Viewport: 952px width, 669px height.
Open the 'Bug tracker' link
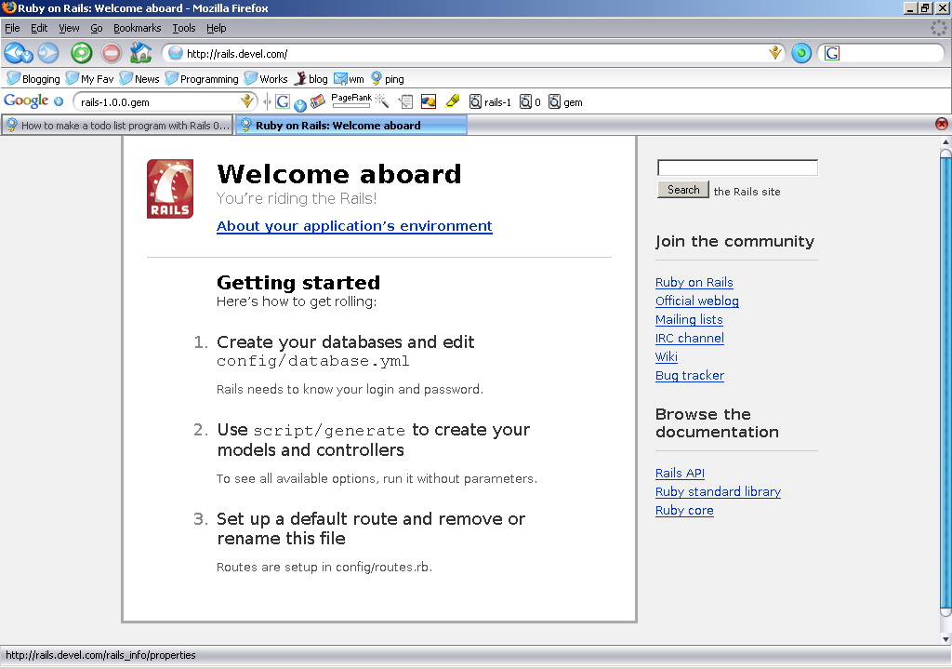(x=690, y=376)
